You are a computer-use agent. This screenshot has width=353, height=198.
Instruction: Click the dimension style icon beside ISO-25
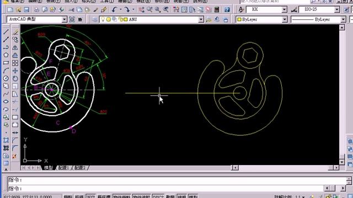point(294,10)
